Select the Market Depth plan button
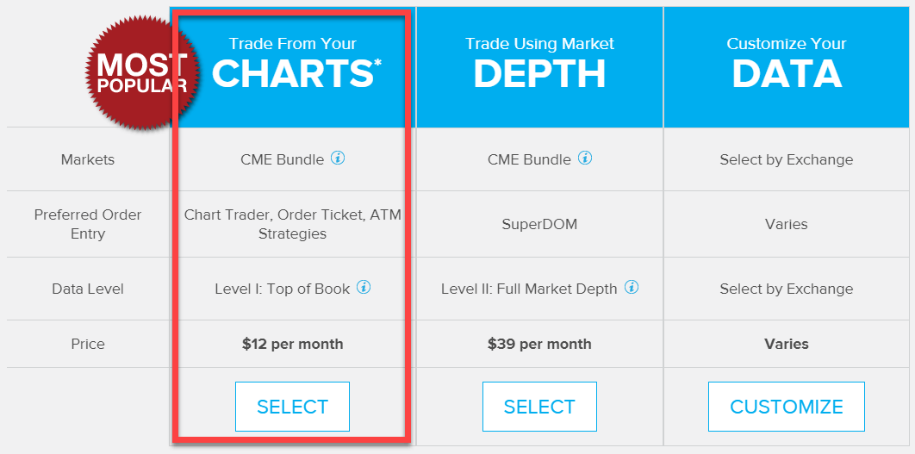915x454 pixels. tap(539, 407)
